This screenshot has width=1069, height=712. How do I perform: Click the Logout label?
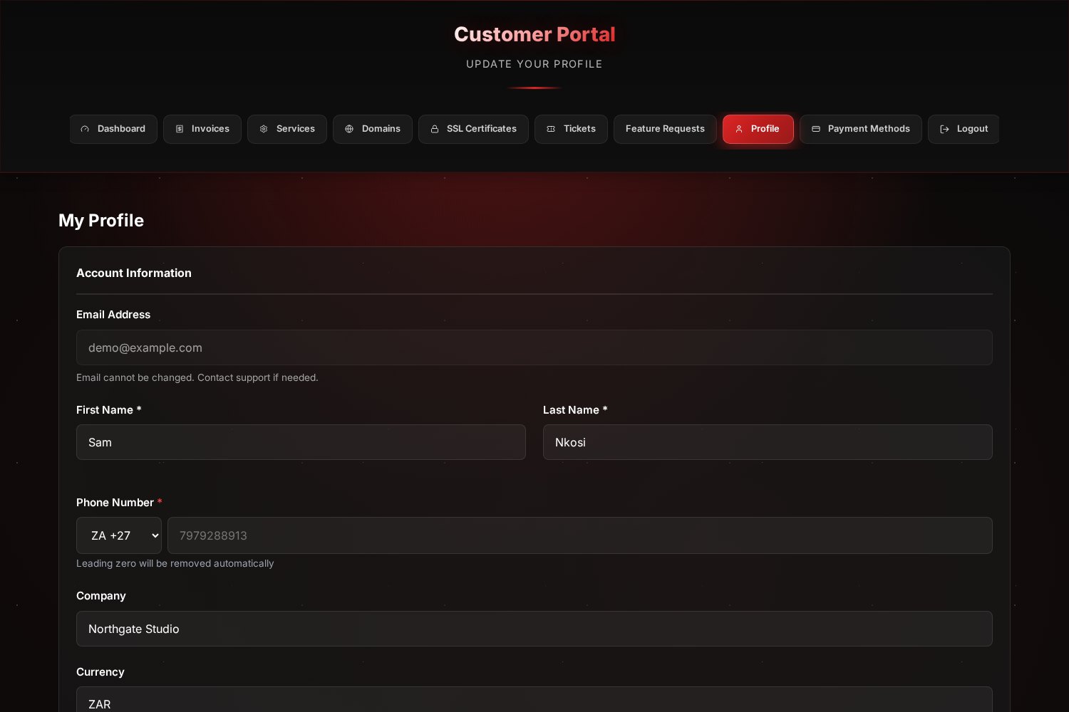pyautogui.click(x=972, y=129)
